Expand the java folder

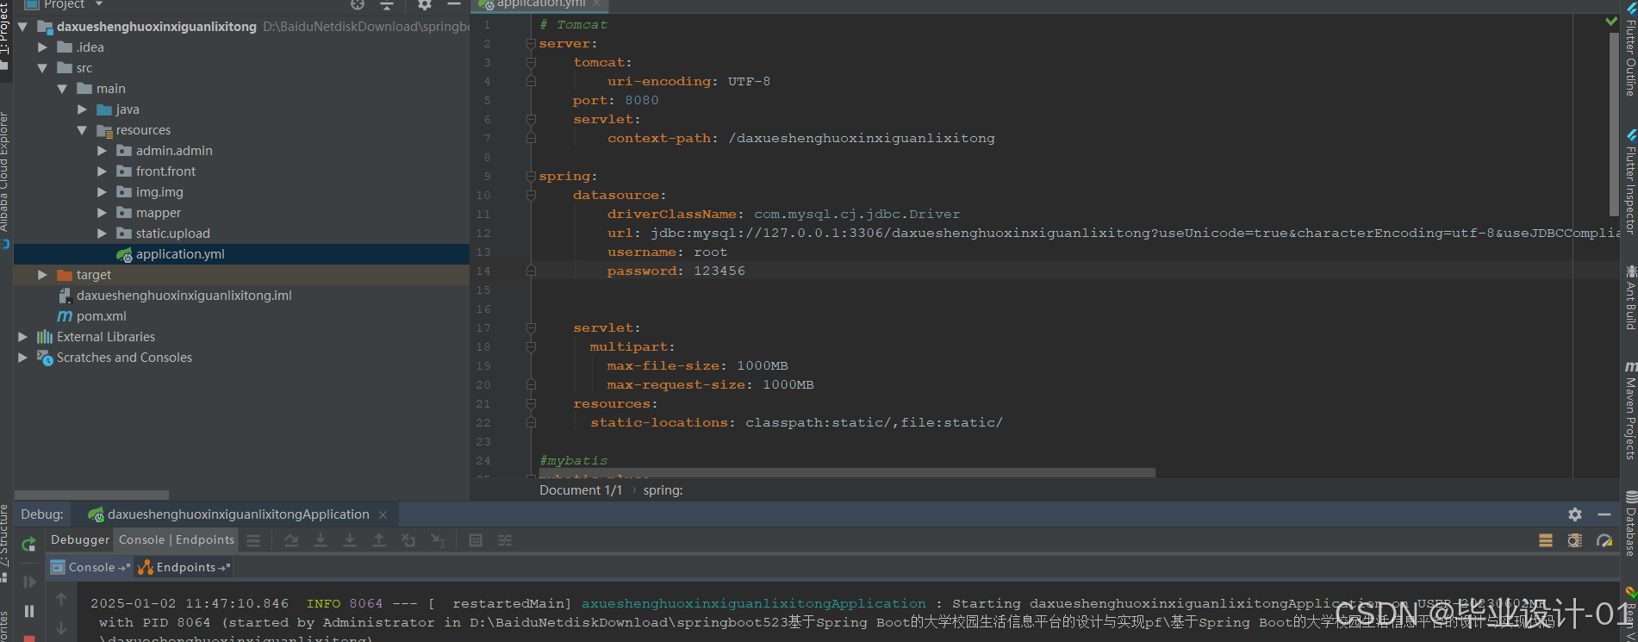pos(82,109)
